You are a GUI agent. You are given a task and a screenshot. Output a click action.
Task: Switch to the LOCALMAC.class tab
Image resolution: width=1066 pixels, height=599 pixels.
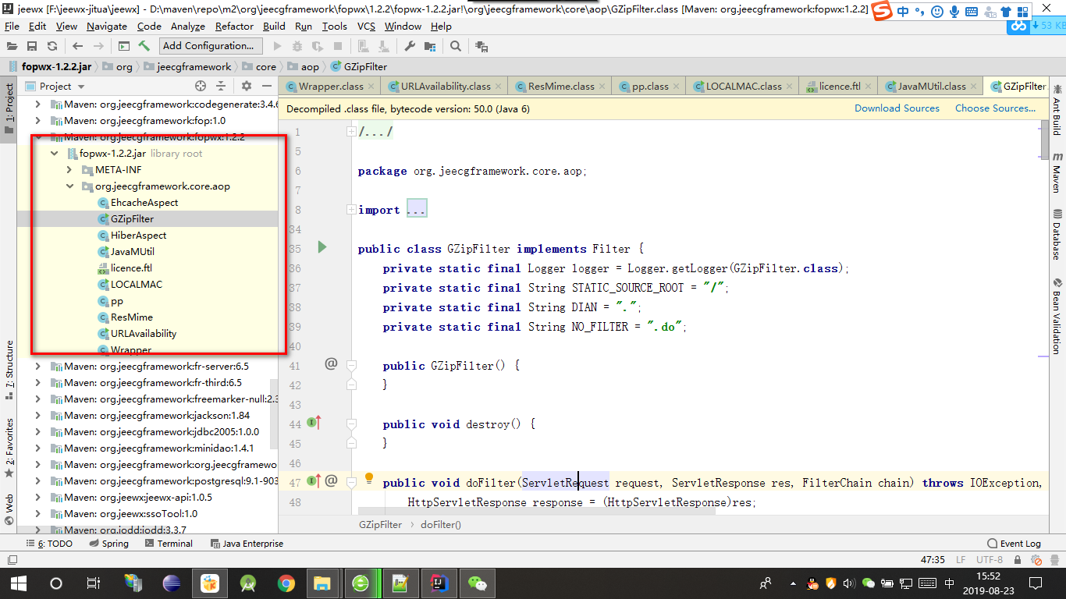coord(744,87)
